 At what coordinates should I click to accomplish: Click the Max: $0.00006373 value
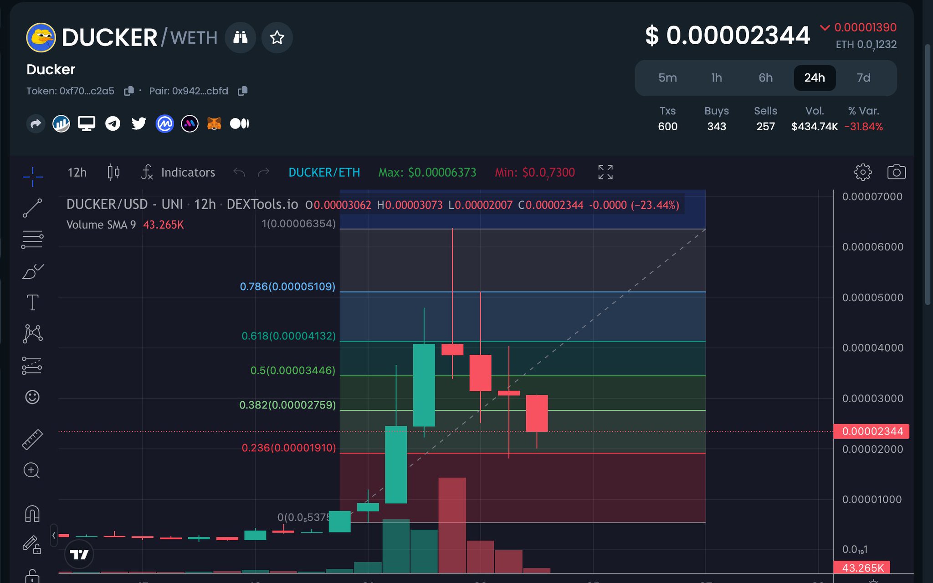click(x=427, y=173)
